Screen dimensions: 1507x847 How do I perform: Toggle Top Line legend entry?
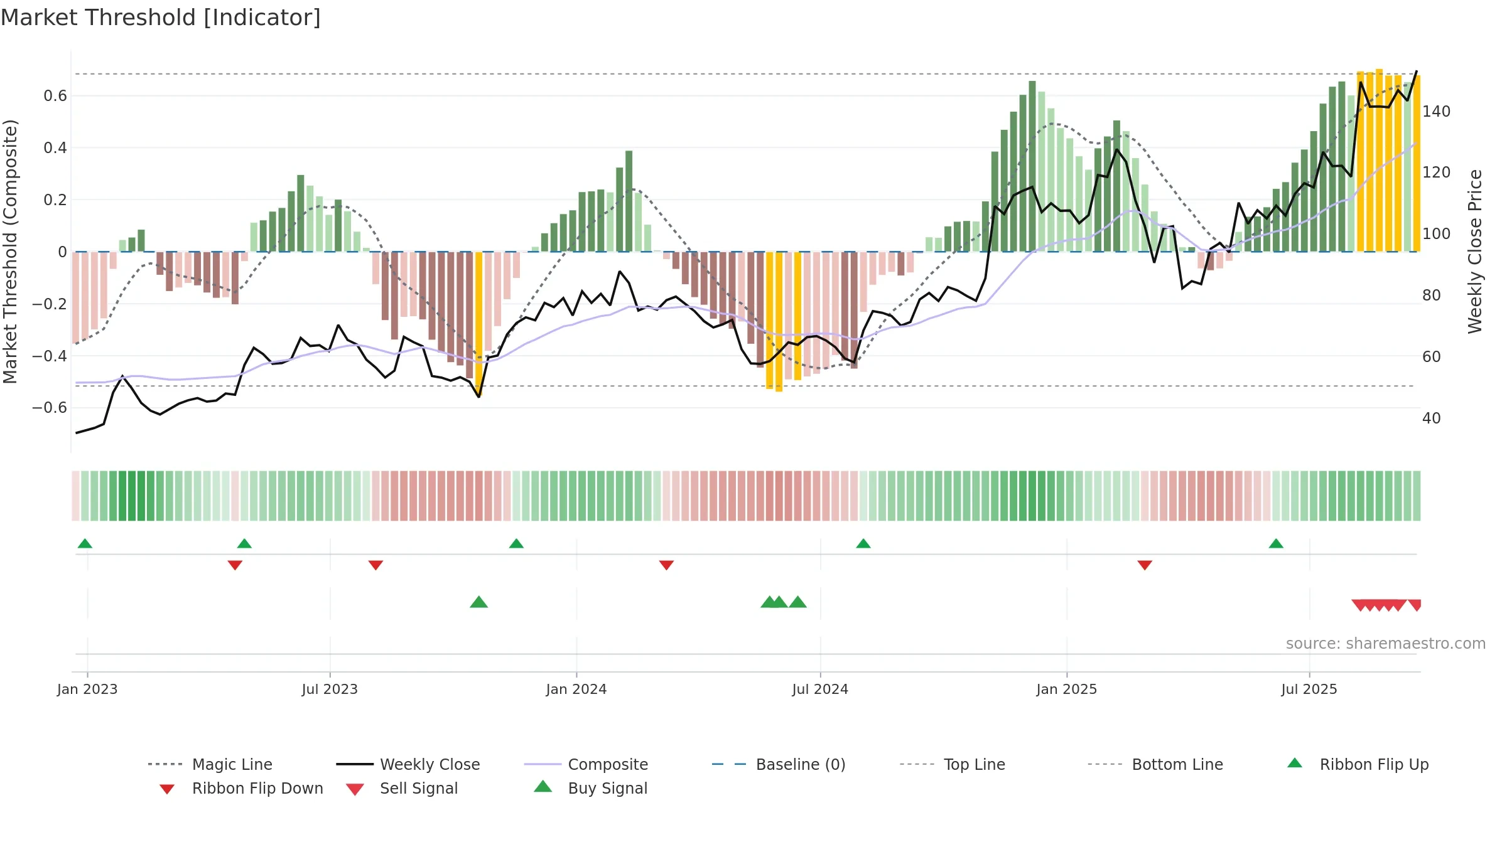[x=953, y=764]
